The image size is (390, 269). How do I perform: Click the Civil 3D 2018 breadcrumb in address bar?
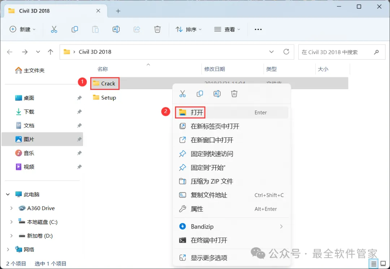tap(95, 52)
